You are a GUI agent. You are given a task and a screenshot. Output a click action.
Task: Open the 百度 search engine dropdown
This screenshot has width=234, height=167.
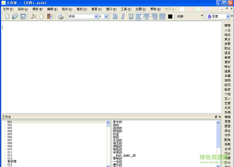pyautogui.click(x=227, y=16)
